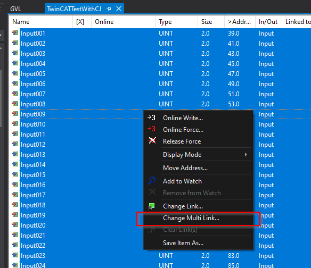Screen dimensions: 311x268
Task: Click the Release Force crossed-arrow icon
Action: [152, 140]
